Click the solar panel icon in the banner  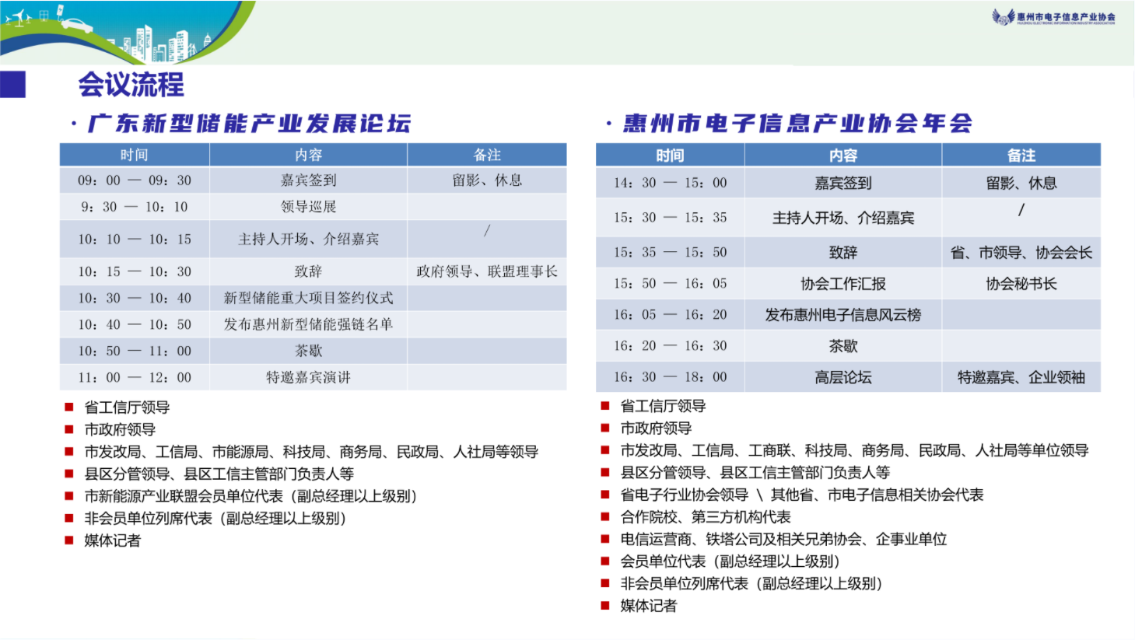click(x=44, y=16)
